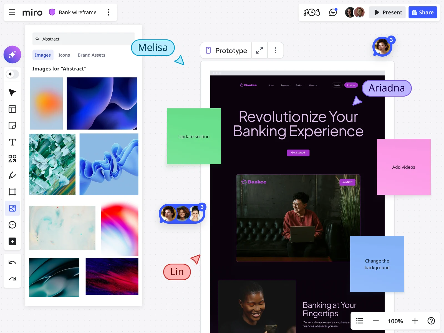The height and width of the screenshot is (333, 444).
Task: Switch to the Icons tab
Action: point(64,55)
